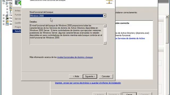170x95 pixels.
Task: Click the Co configuration tree icon
Action: (7, 21)
